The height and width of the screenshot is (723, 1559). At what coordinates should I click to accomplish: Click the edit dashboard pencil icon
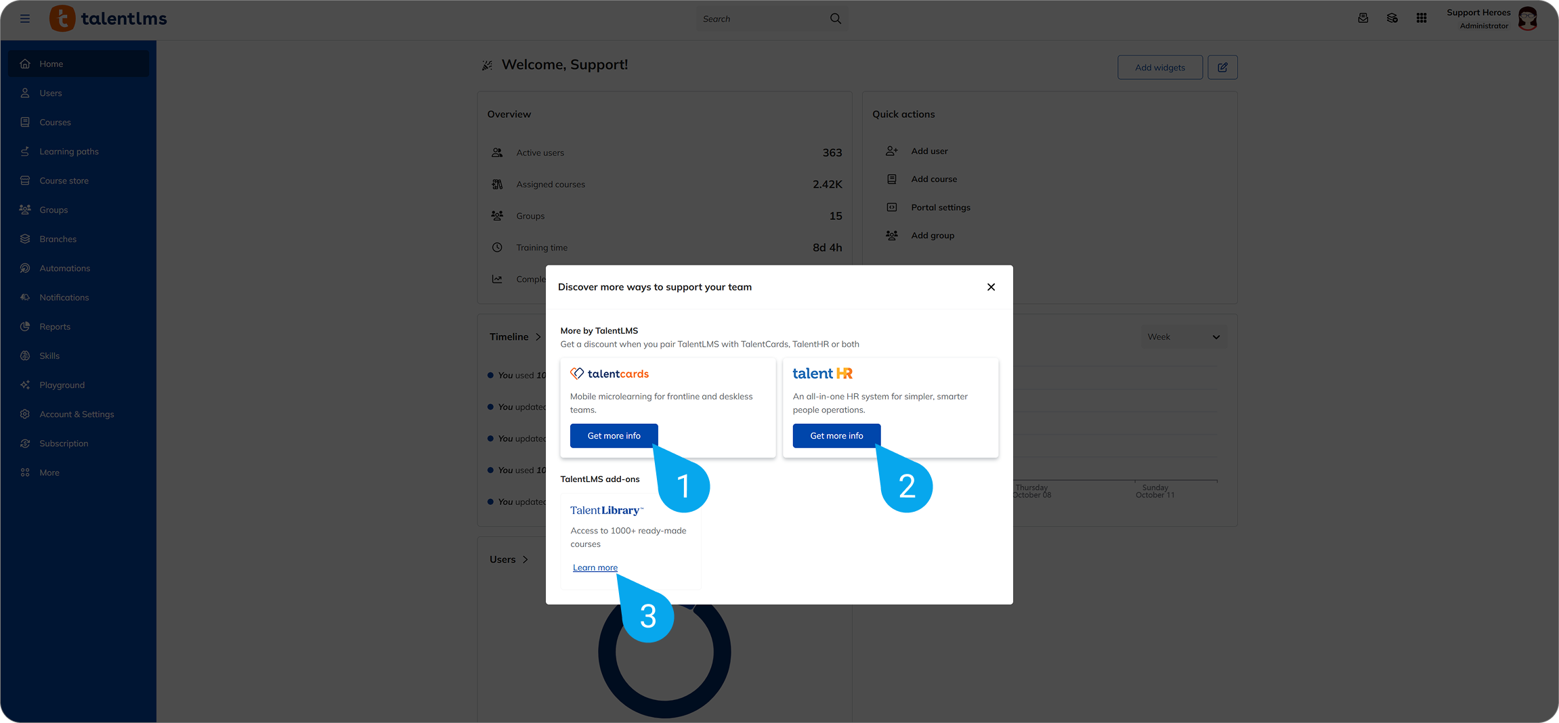pos(1222,67)
